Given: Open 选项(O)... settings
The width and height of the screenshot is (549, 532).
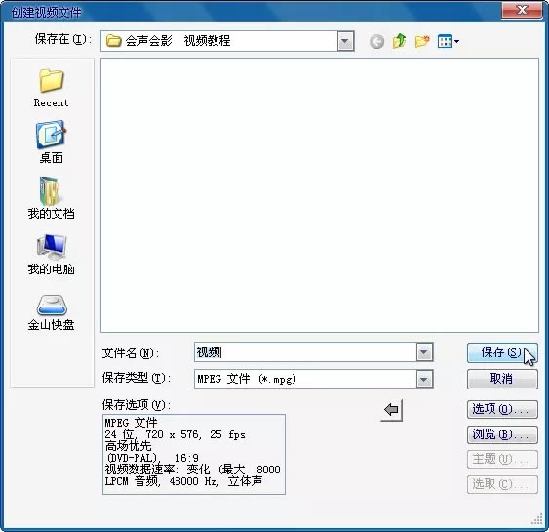Looking at the screenshot, I should [x=502, y=409].
